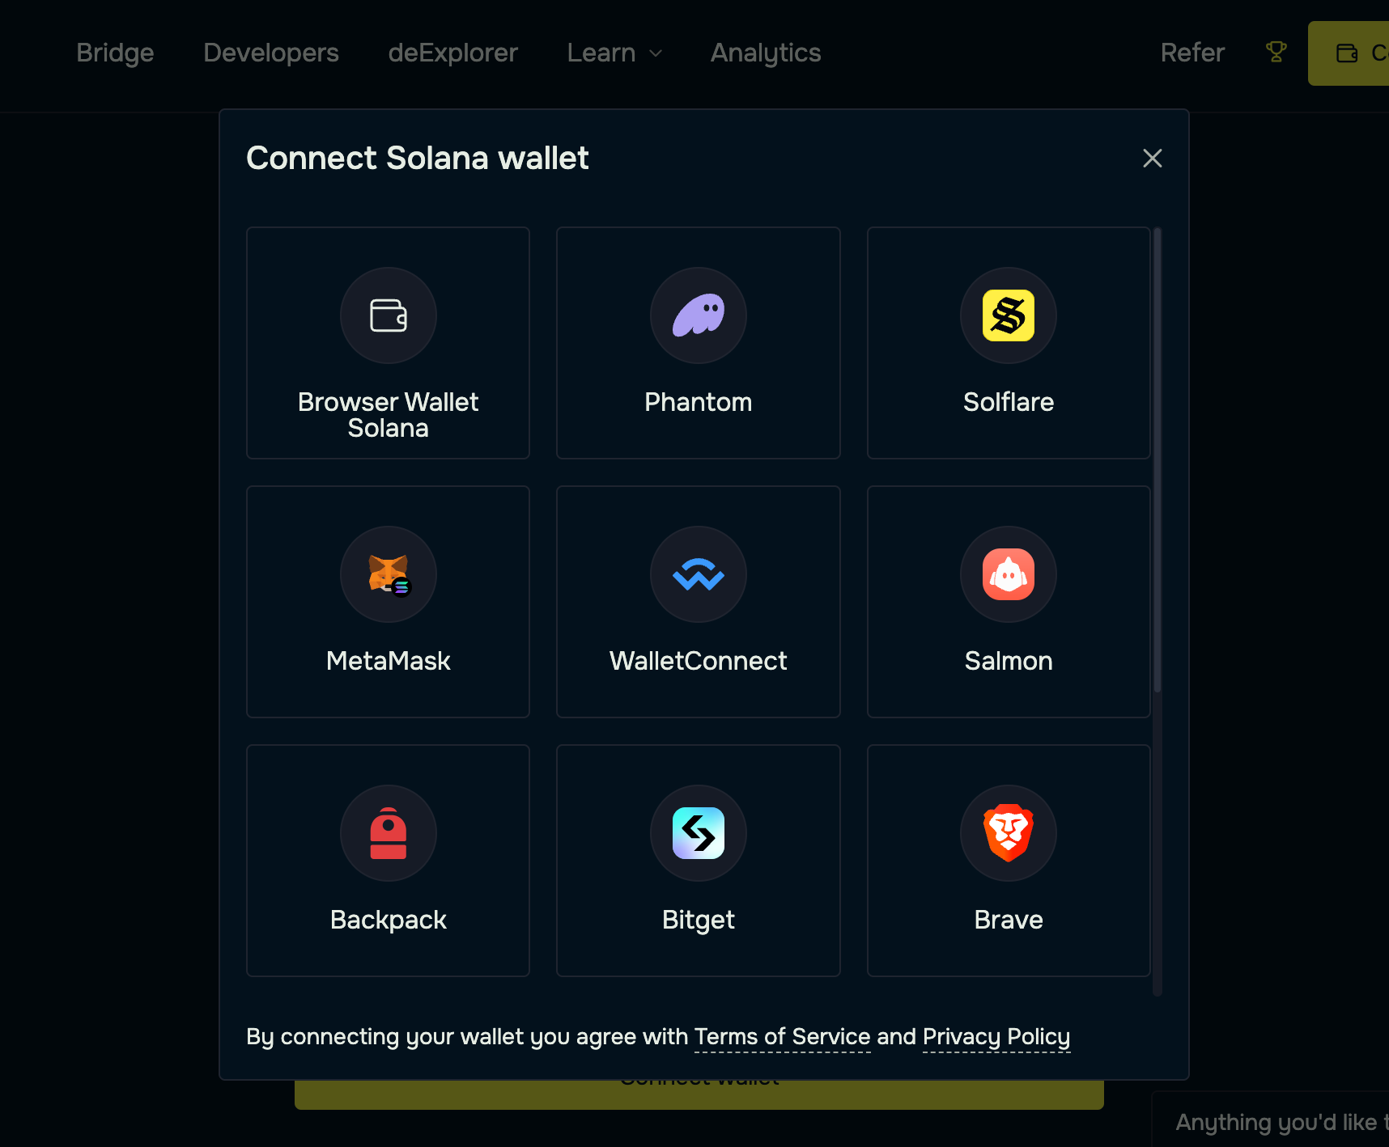Choose the Brave lion wallet icon
Image resolution: width=1389 pixels, height=1147 pixels.
(1008, 833)
